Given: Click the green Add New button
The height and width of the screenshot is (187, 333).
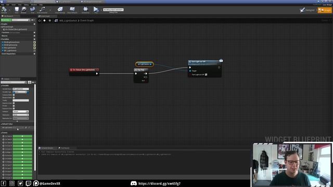Looking at the screenshot, I should click(x=6, y=20).
